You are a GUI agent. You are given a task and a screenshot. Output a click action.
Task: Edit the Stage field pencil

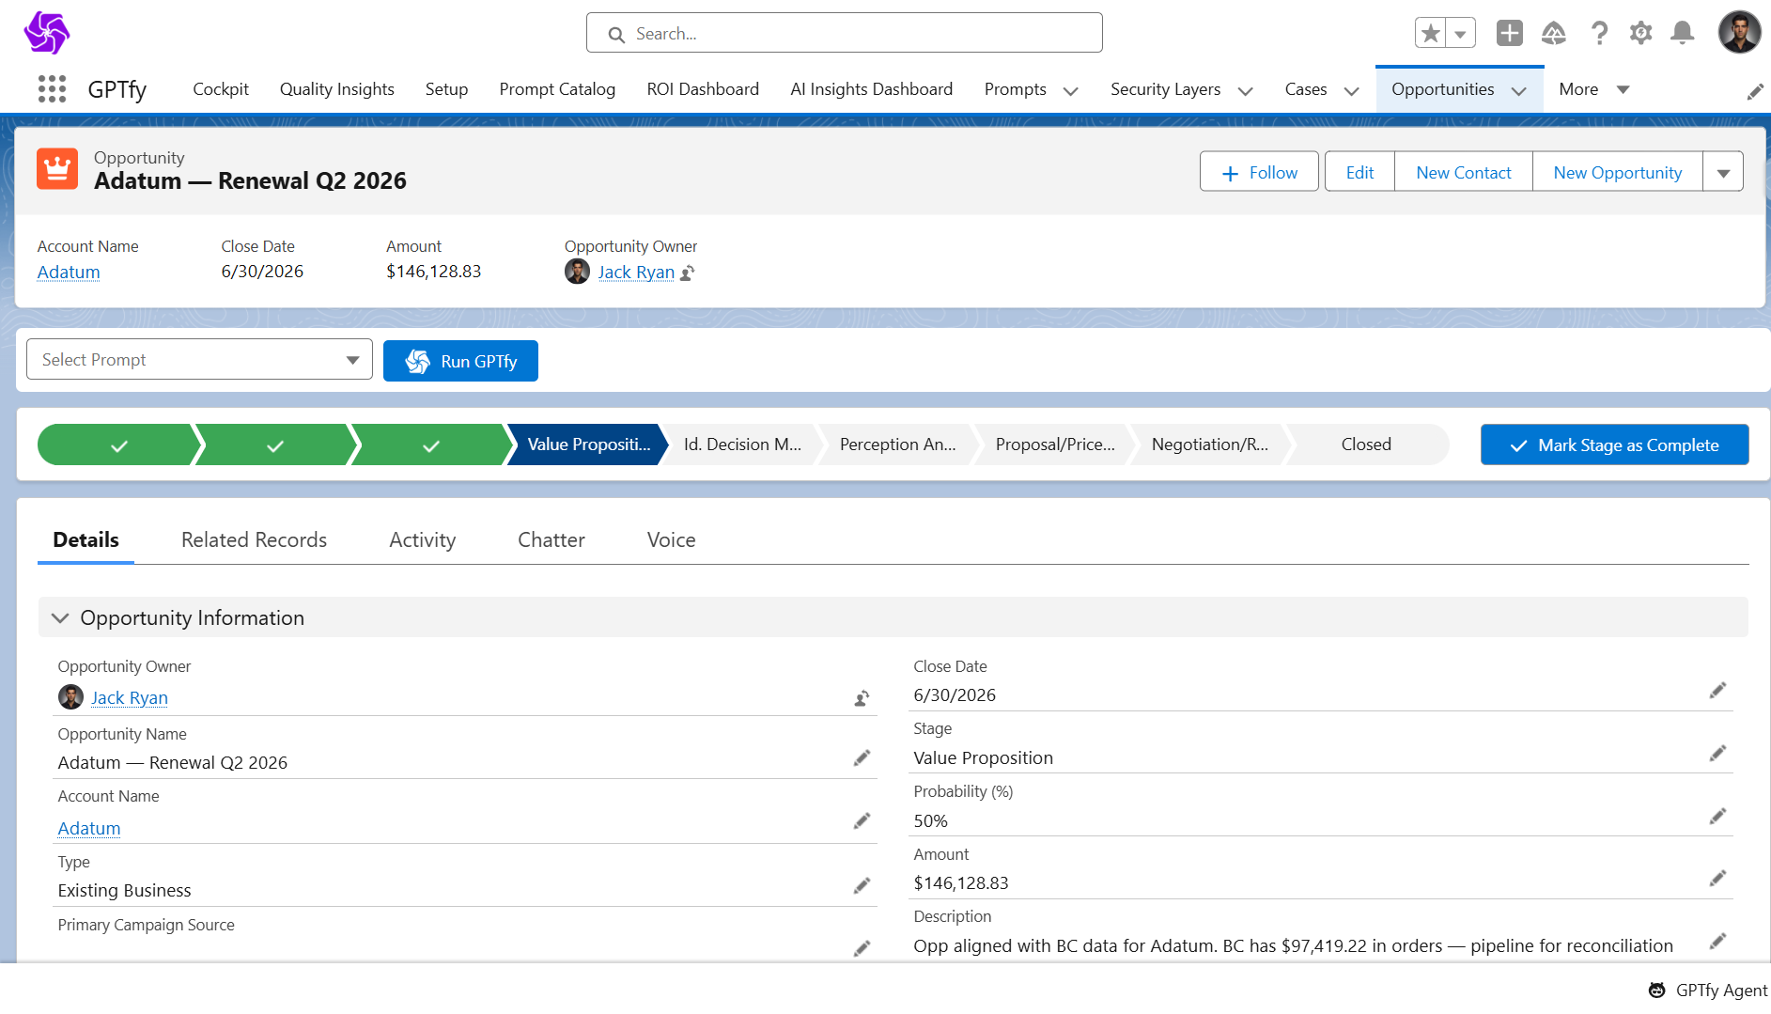click(1717, 754)
